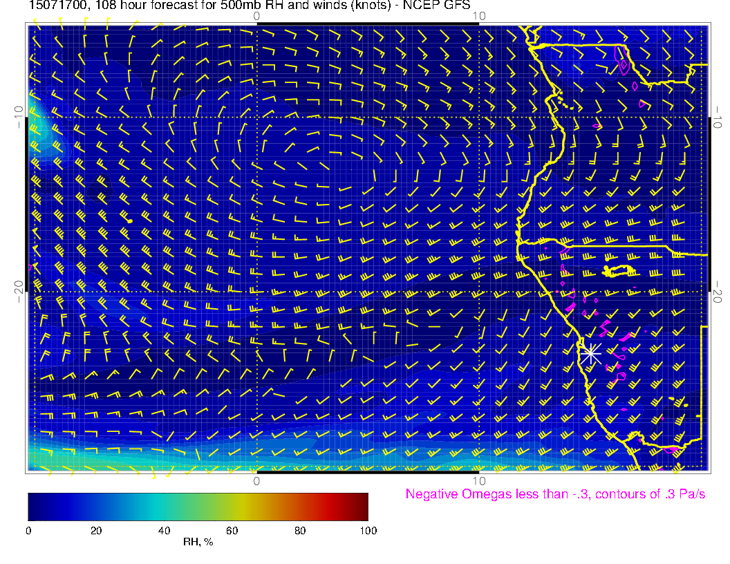Click the yellow outlined pan shape inland

[x=619, y=270]
